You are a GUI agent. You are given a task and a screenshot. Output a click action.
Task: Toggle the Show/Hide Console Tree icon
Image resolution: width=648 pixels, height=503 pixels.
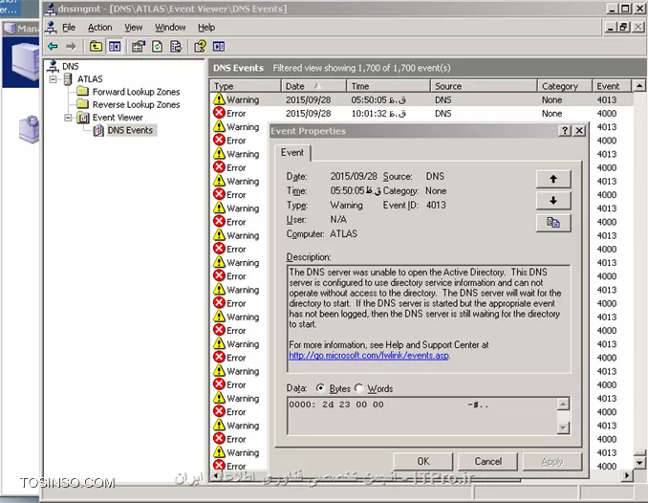(115, 46)
